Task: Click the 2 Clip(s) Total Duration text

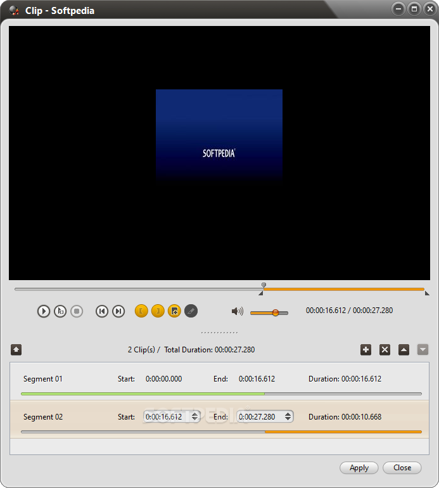Action: pyautogui.click(x=191, y=350)
